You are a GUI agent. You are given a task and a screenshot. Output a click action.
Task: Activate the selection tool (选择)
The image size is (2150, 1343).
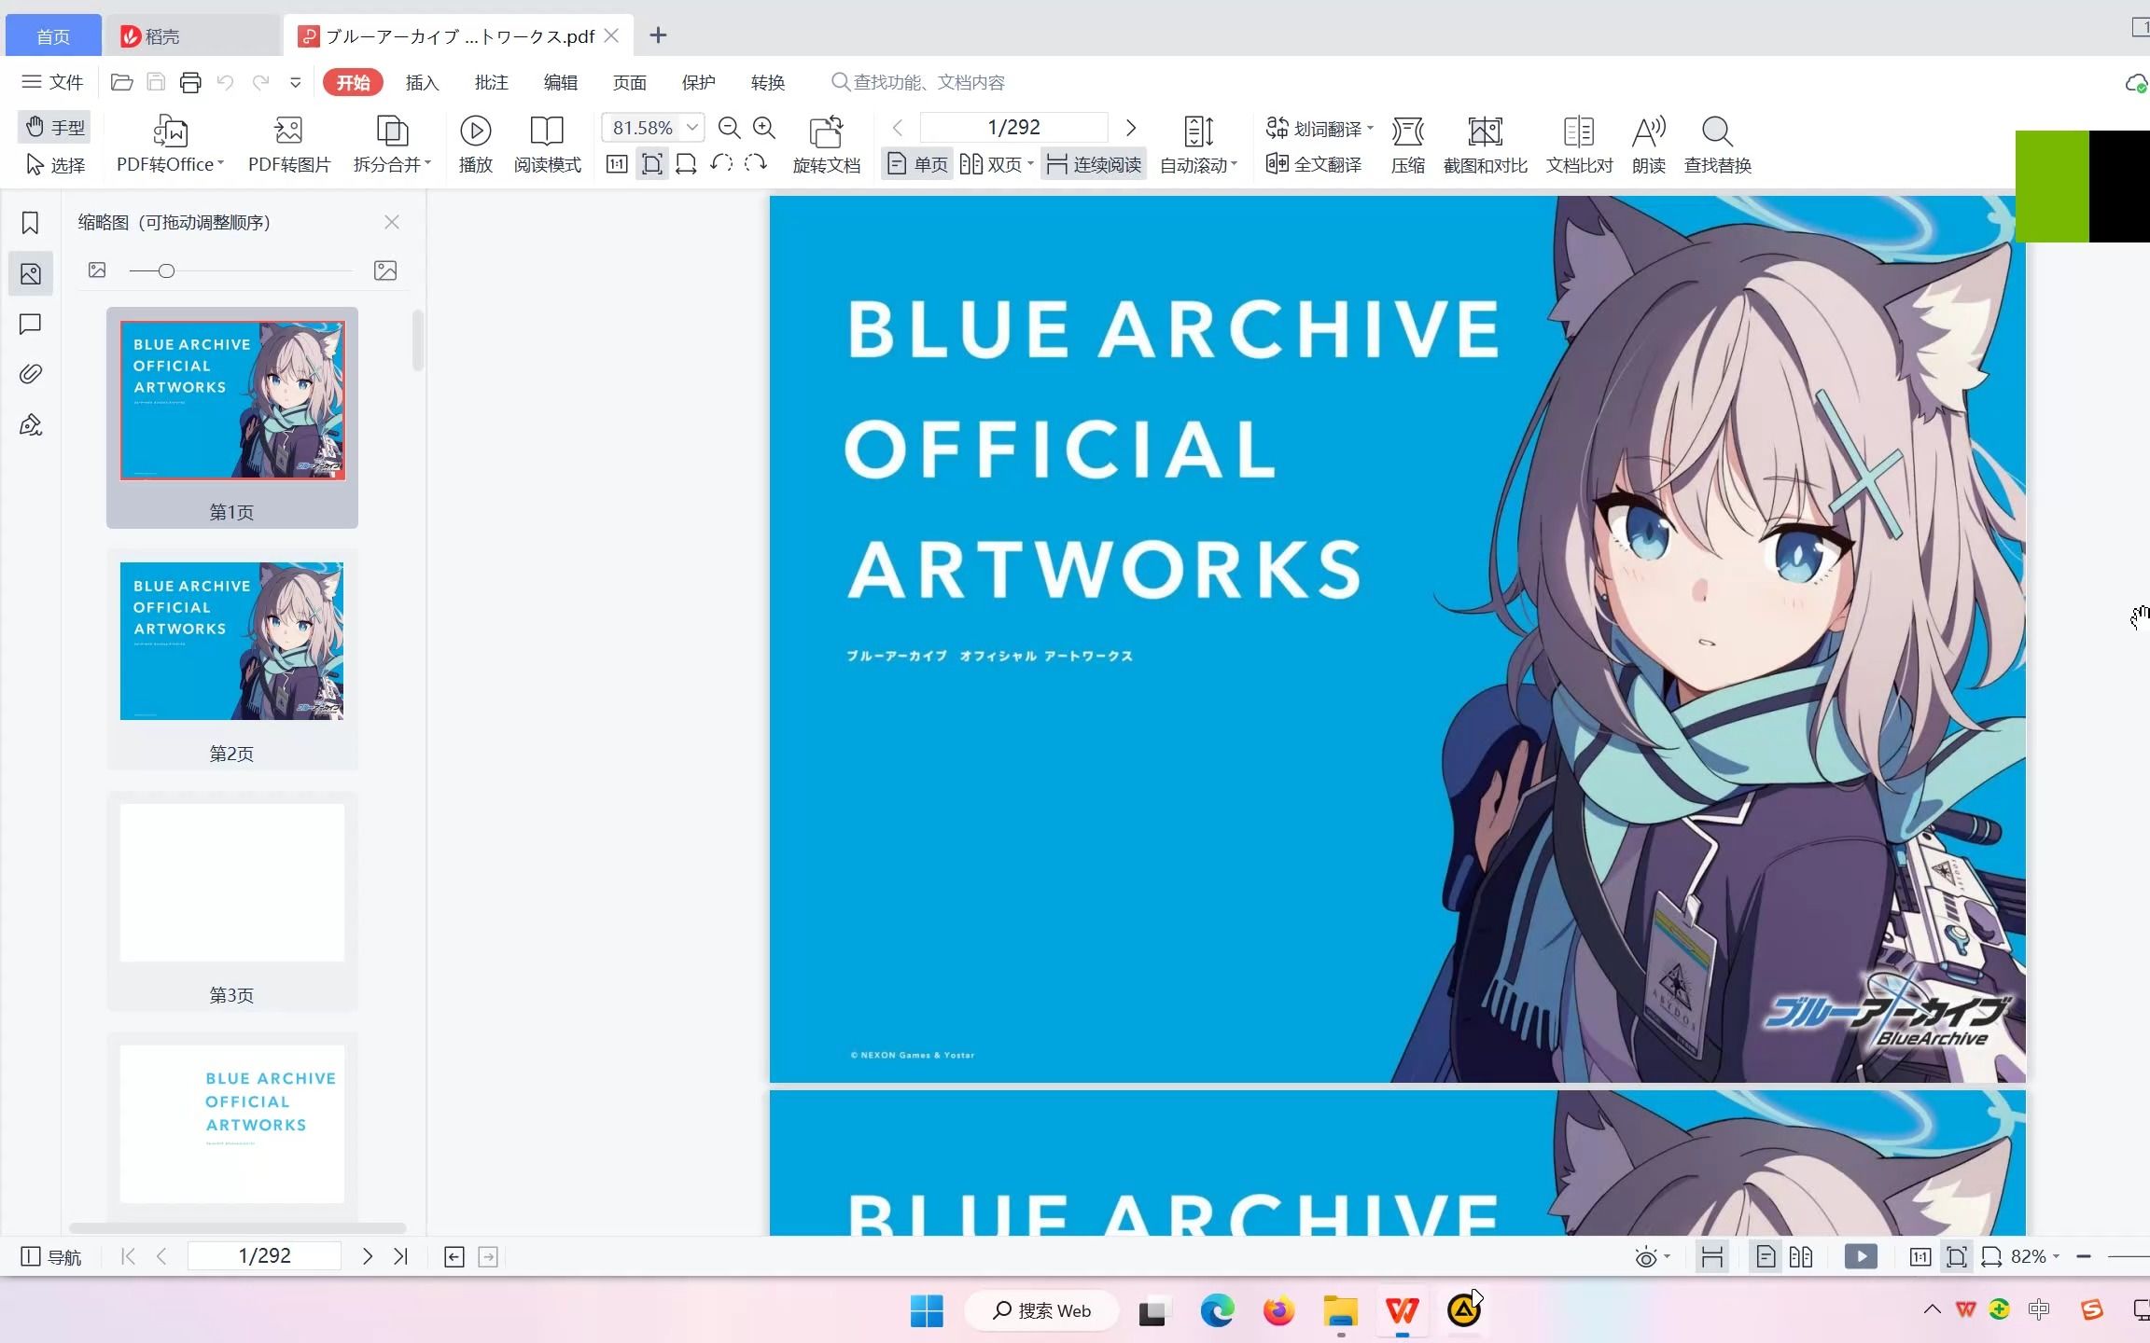coord(55,165)
